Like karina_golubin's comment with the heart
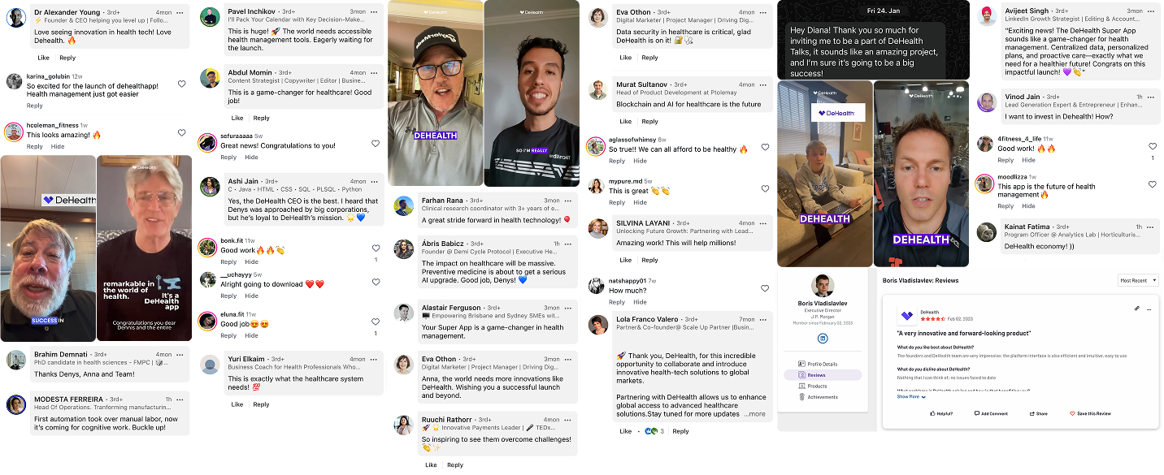The width and height of the screenshot is (1164, 475). click(181, 84)
